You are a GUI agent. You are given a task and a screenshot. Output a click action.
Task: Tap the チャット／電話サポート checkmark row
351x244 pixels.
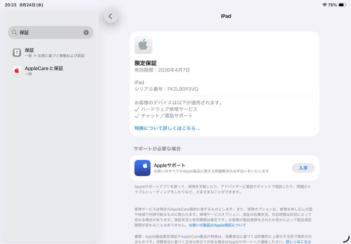tap(165, 116)
